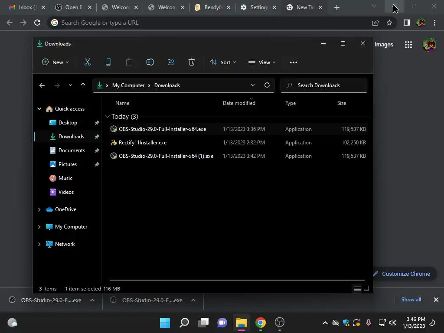Open Chrome three-dot menu
This screenshot has width=444, height=333.
pyautogui.click(x=434, y=23)
